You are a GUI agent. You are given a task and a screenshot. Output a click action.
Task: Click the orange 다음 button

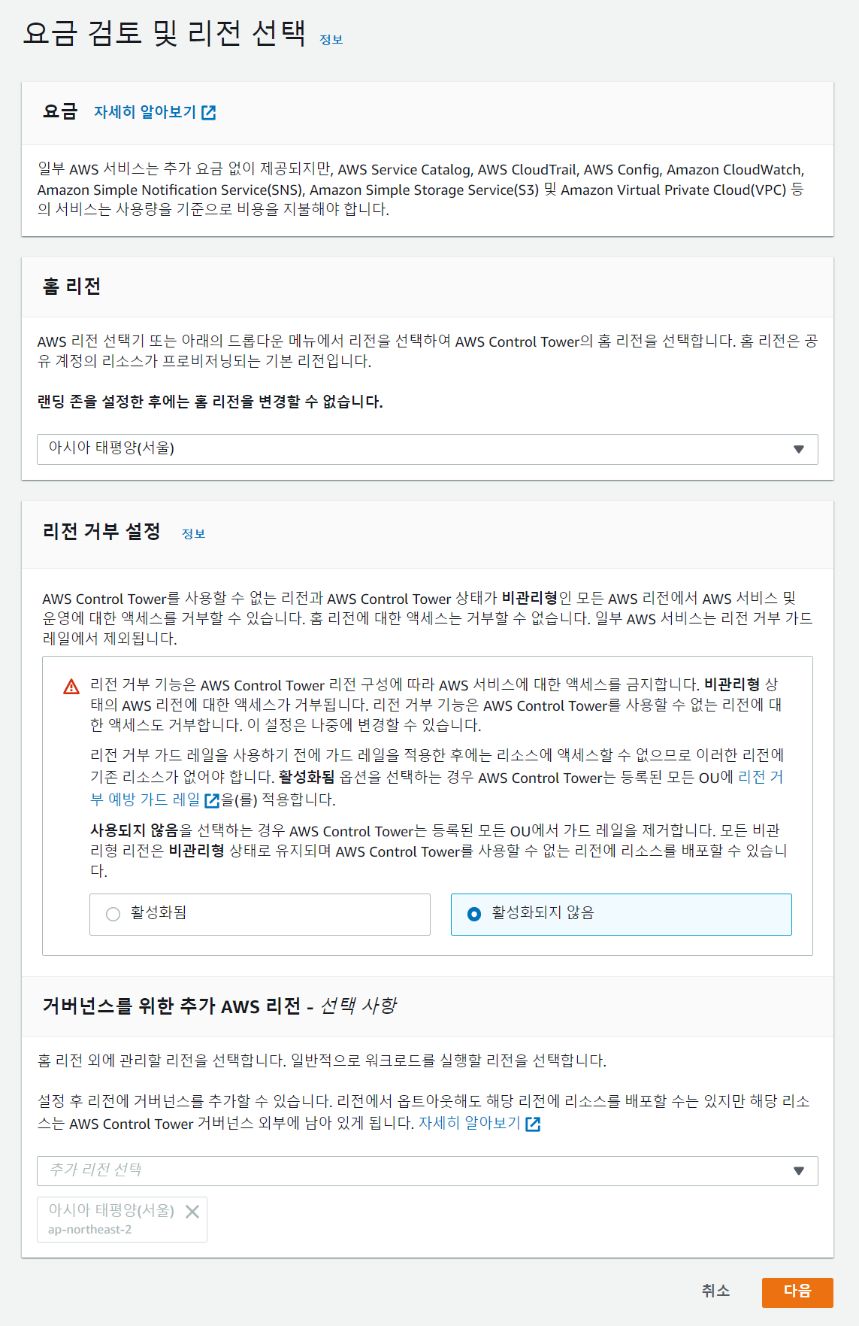tap(797, 1291)
